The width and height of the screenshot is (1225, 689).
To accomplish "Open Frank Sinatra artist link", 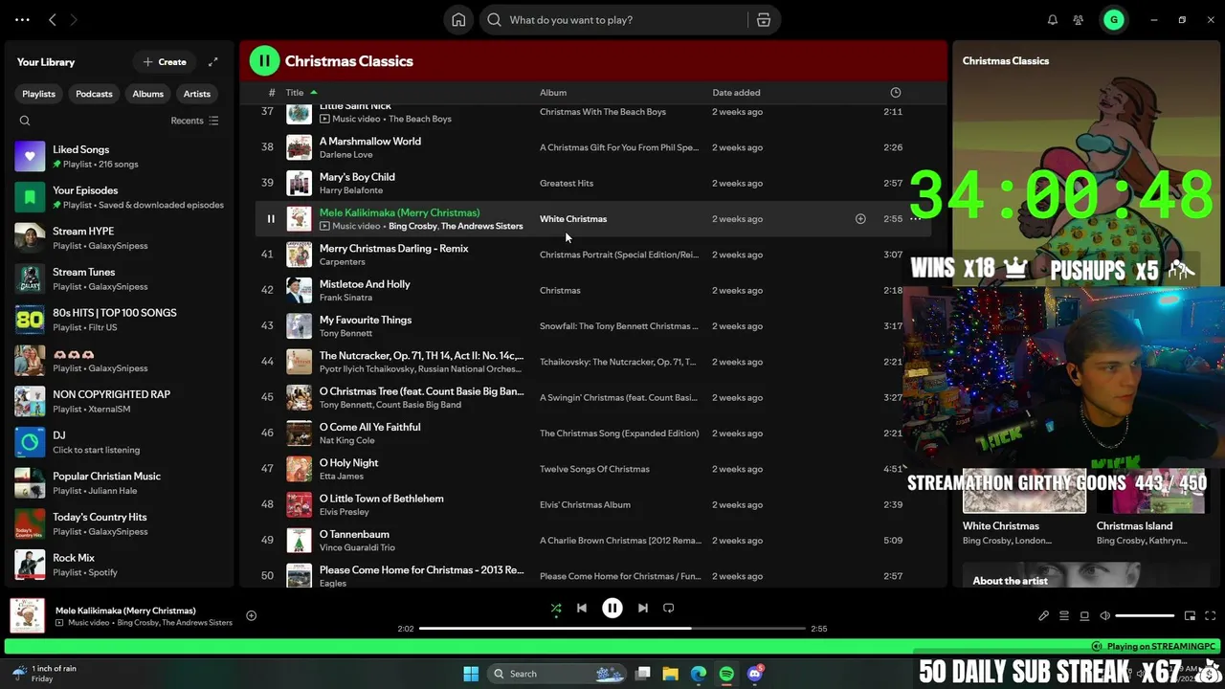I will pos(345,298).
